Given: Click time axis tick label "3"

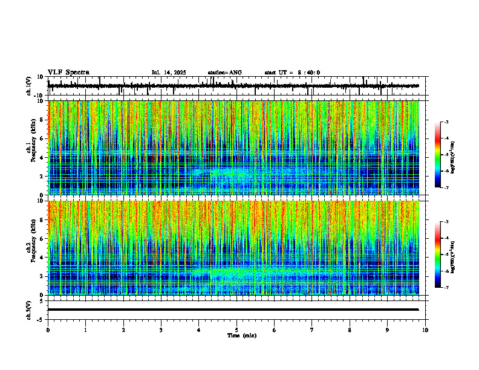Looking at the screenshot, I should 161,330.
